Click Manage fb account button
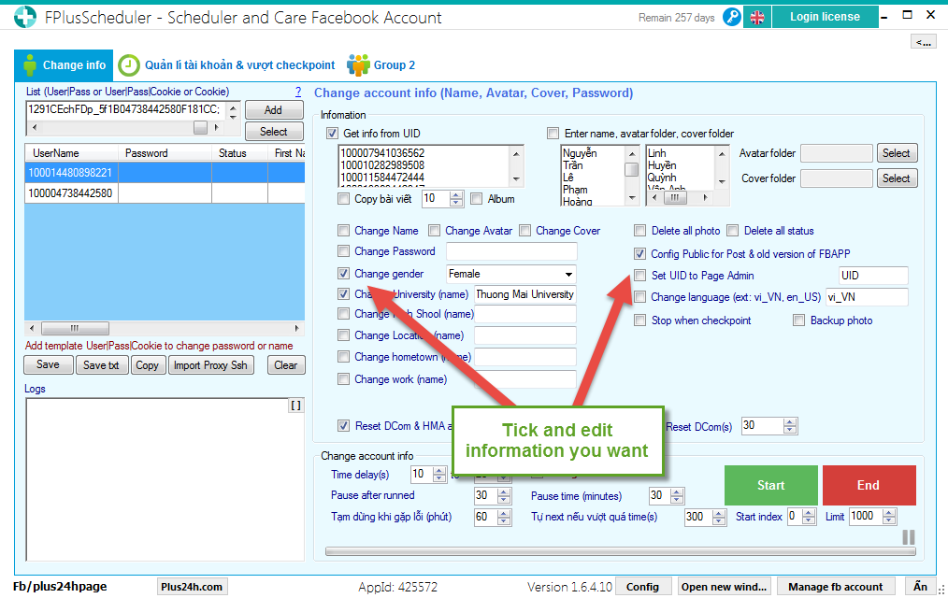Image resolution: width=948 pixels, height=598 pixels. click(x=835, y=587)
